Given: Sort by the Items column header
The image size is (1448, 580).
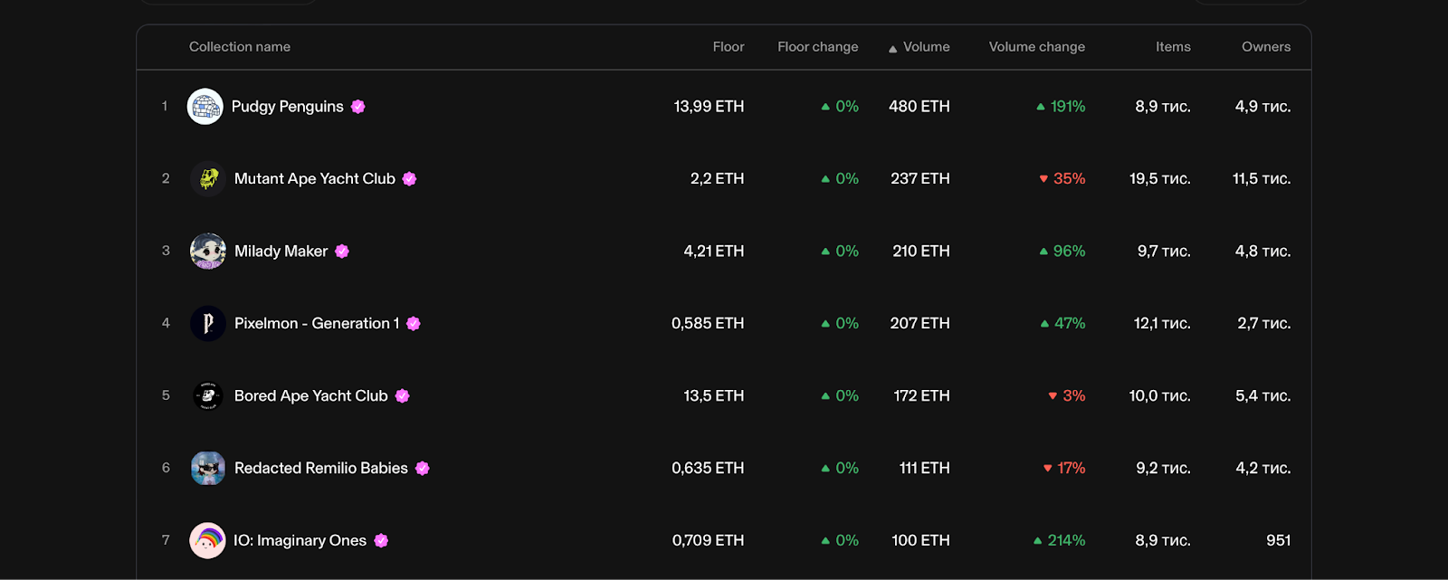Looking at the screenshot, I should click(1173, 47).
